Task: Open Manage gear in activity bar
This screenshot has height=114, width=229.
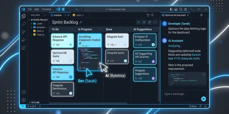Action: [24, 100]
